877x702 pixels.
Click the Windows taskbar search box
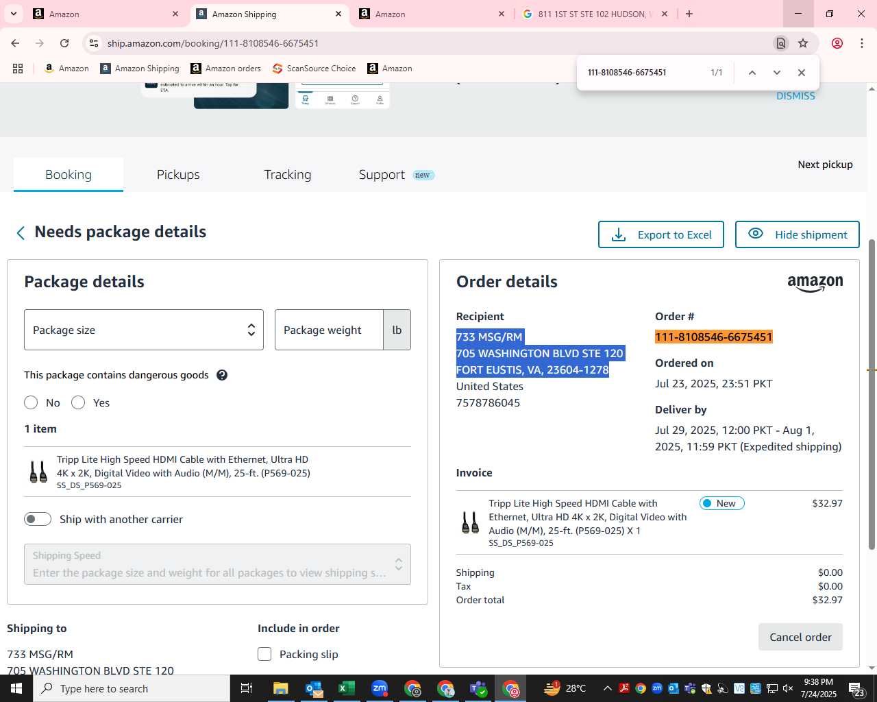click(x=132, y=688)
